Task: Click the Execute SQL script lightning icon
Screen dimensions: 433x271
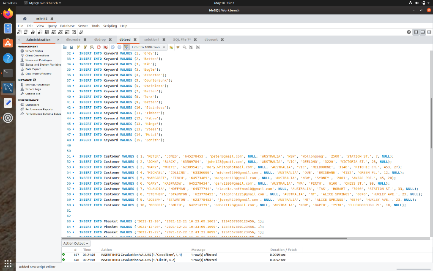Action: pos(79,47)
